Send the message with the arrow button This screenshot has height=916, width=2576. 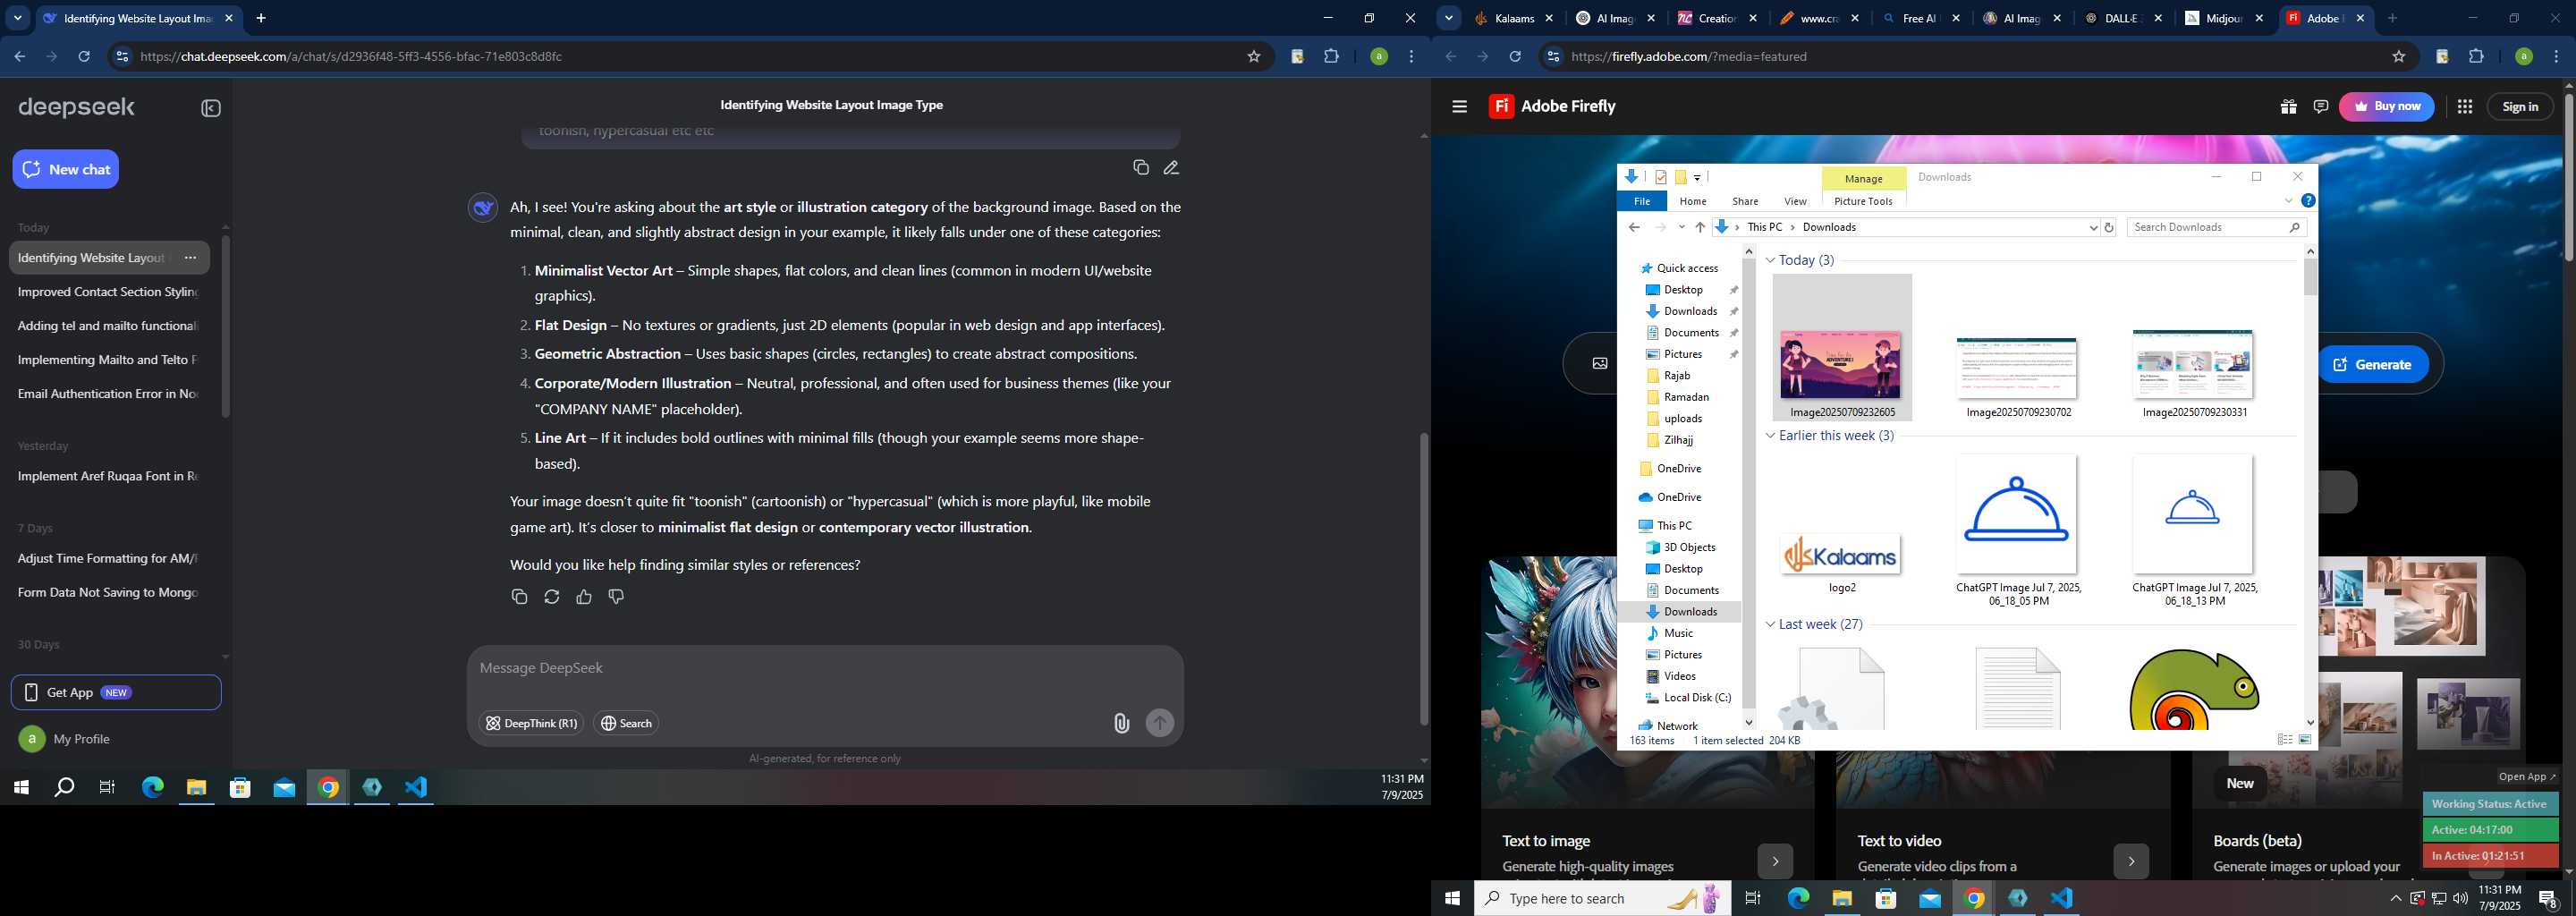[1160, 723]
